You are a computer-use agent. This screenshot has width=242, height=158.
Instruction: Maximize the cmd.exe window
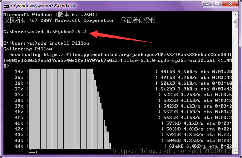point(217,4)
